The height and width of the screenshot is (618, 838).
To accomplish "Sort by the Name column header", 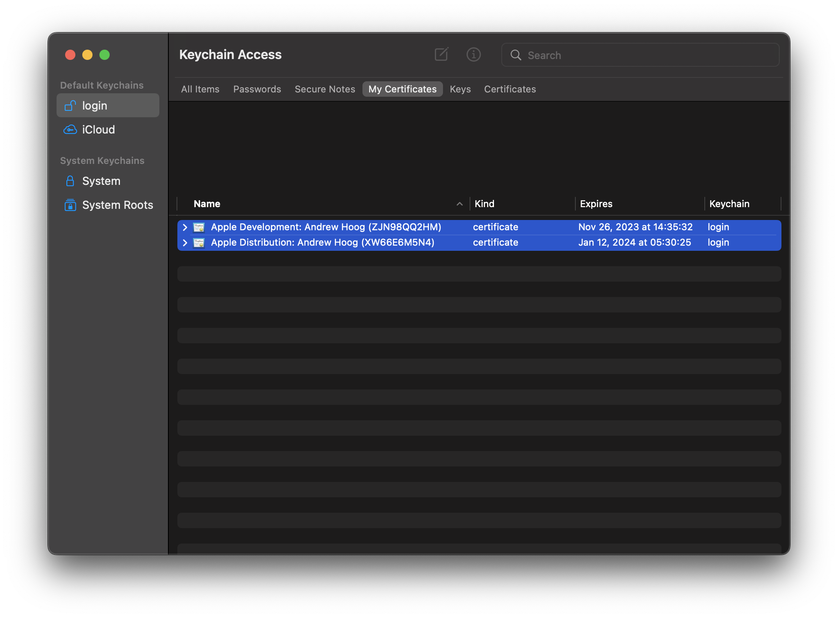I will [207, 204].
